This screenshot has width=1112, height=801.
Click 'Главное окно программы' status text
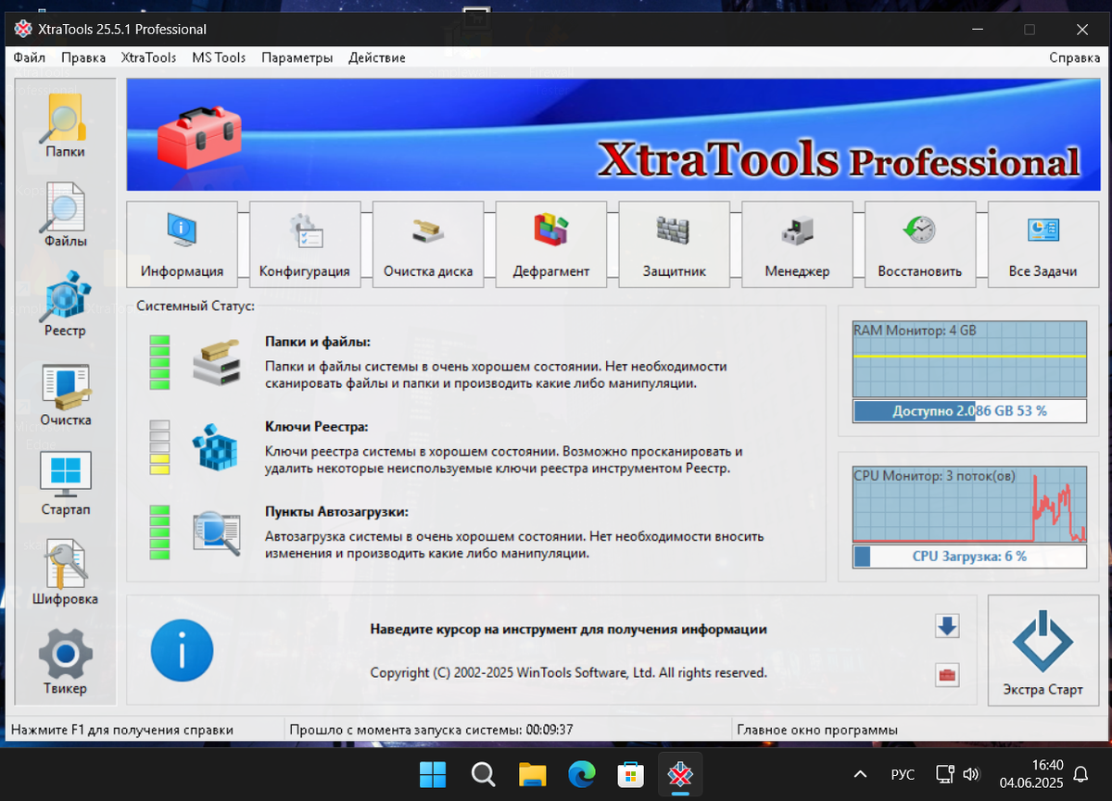tap(817, 730)
